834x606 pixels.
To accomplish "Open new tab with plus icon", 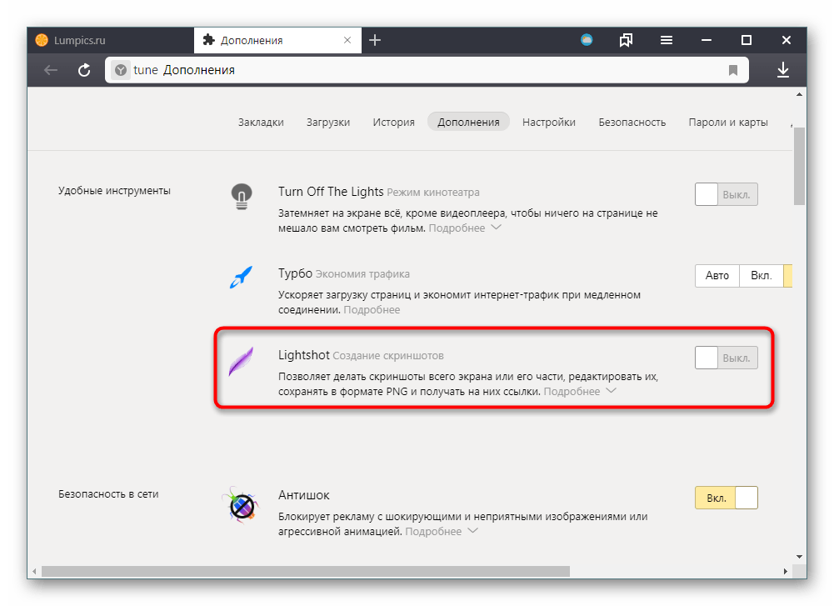I will (x=375, y=40).
